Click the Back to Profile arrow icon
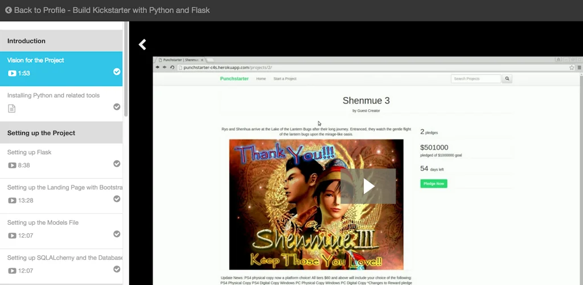 pyautogui.click(x=9, y=10)
